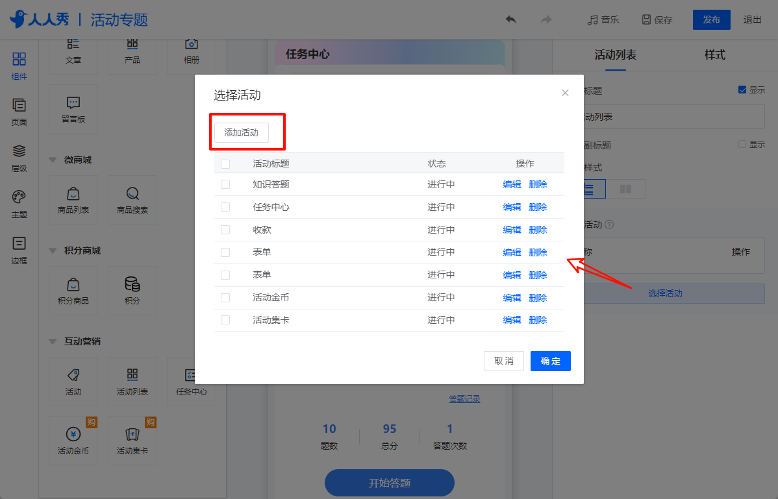Open the 边框 border sidebar panel
Image resolution: width=778 pixels, height=499 pixels.
pyautogui.click(x=19, y=250)
